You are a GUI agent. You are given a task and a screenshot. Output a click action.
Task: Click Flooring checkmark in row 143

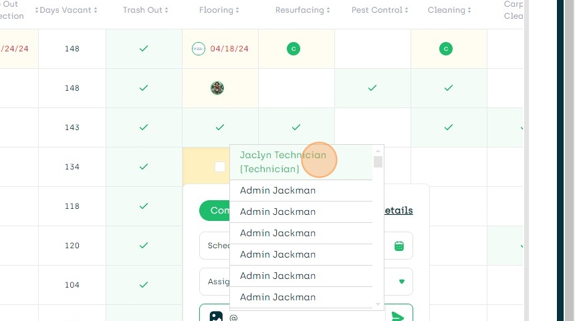[220, 127]
